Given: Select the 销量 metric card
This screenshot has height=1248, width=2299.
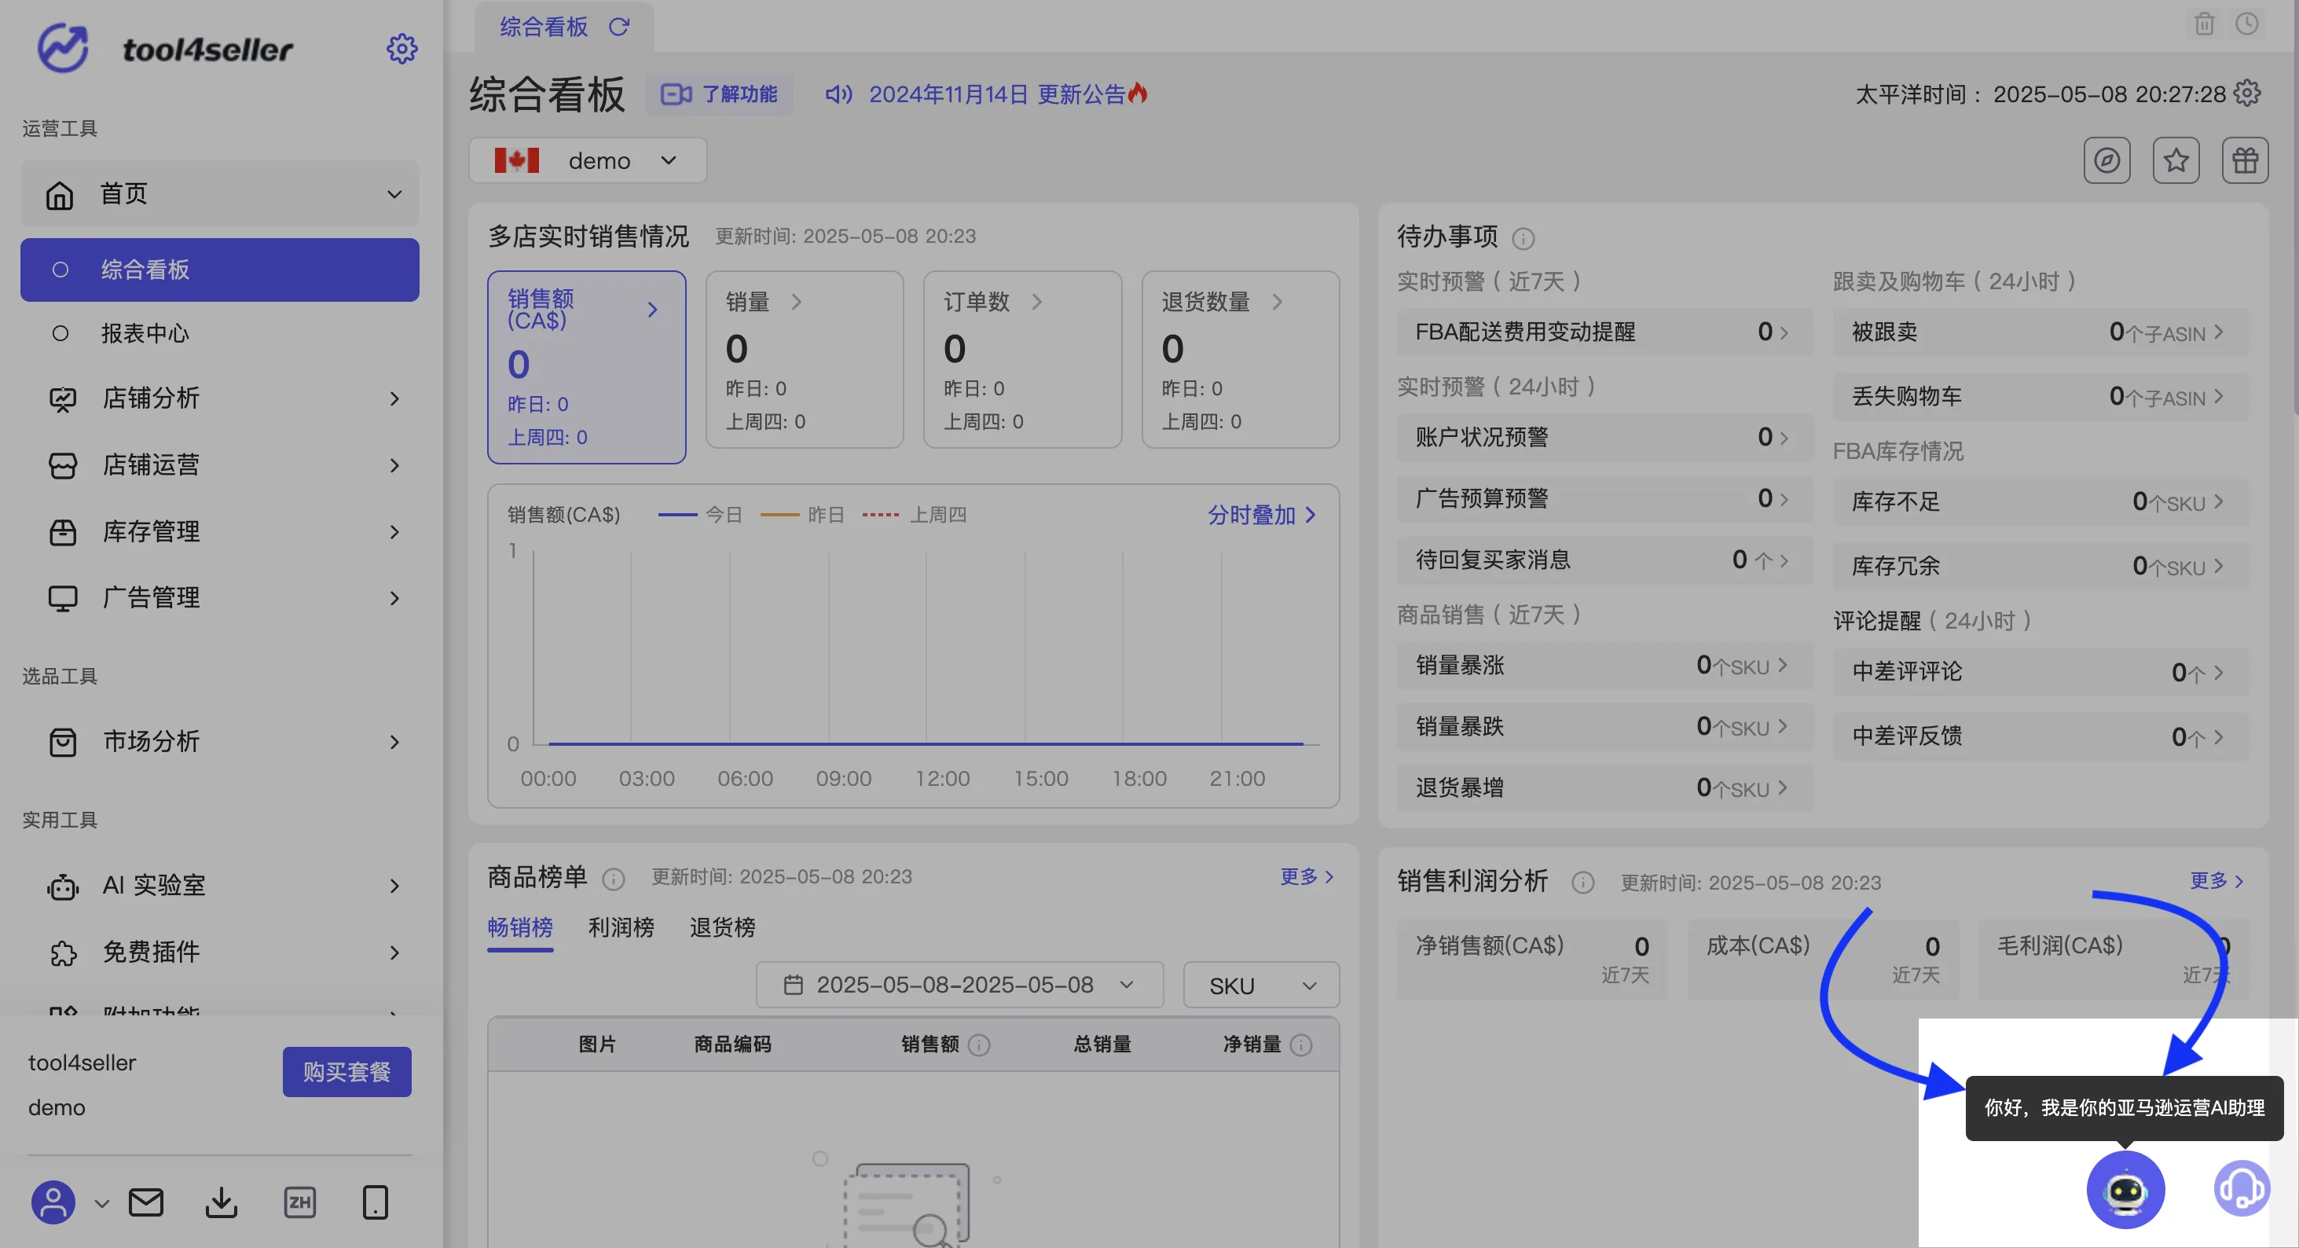Looking at the screenshot, I should point(804,359).
